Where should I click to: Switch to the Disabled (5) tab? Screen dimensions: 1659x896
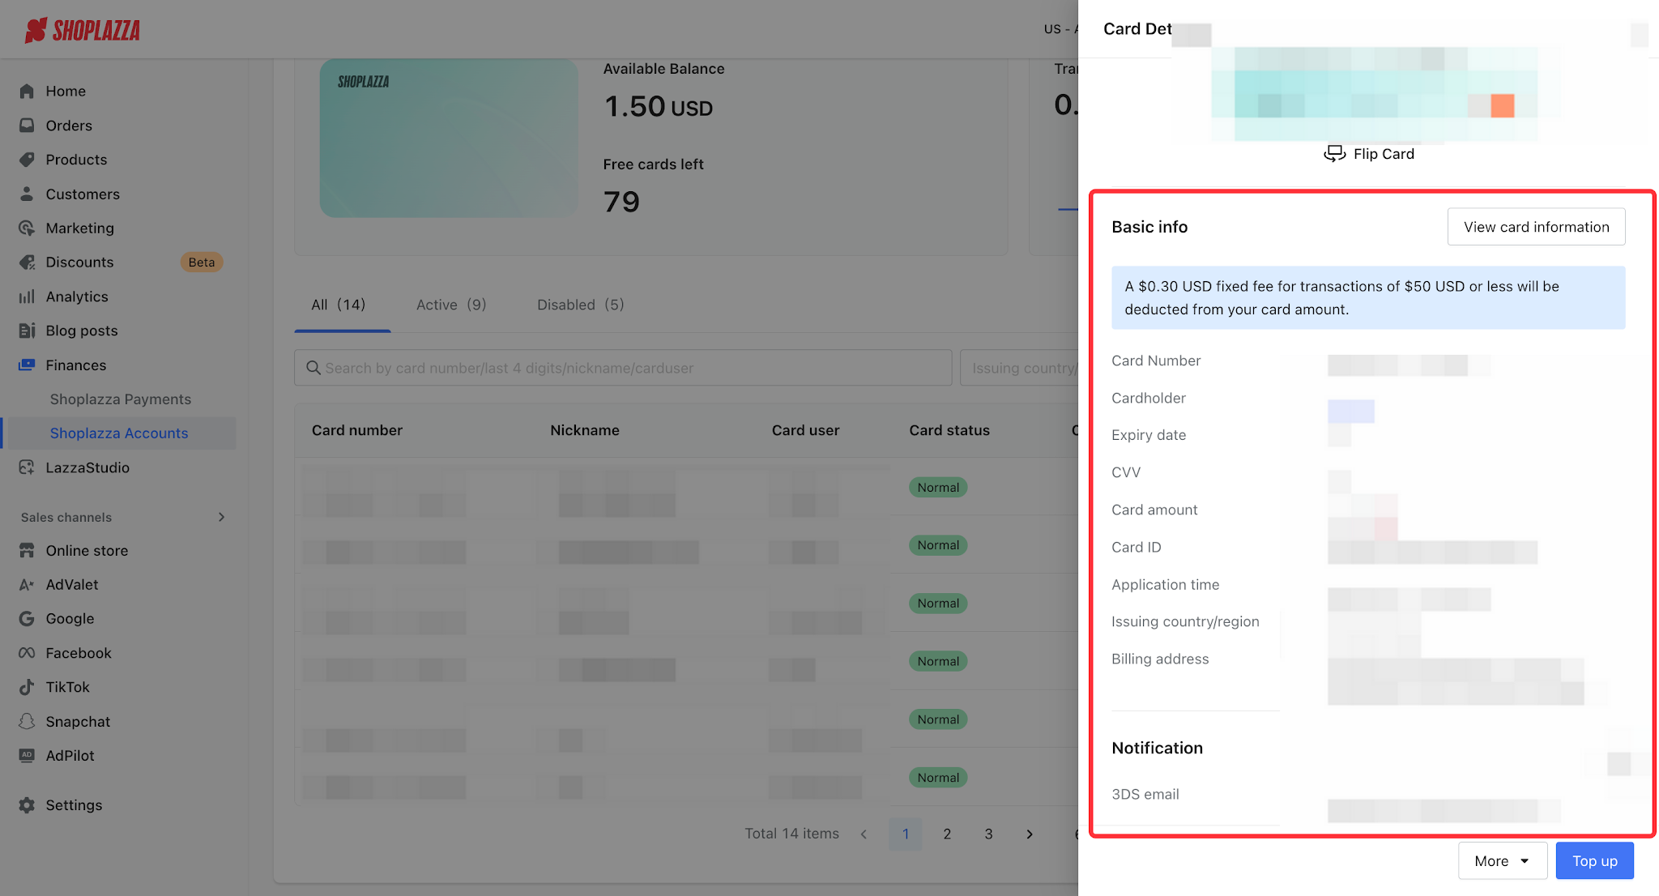pos(581,305)
